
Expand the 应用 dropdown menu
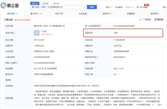pyautogui.click(x=108, y=7)
